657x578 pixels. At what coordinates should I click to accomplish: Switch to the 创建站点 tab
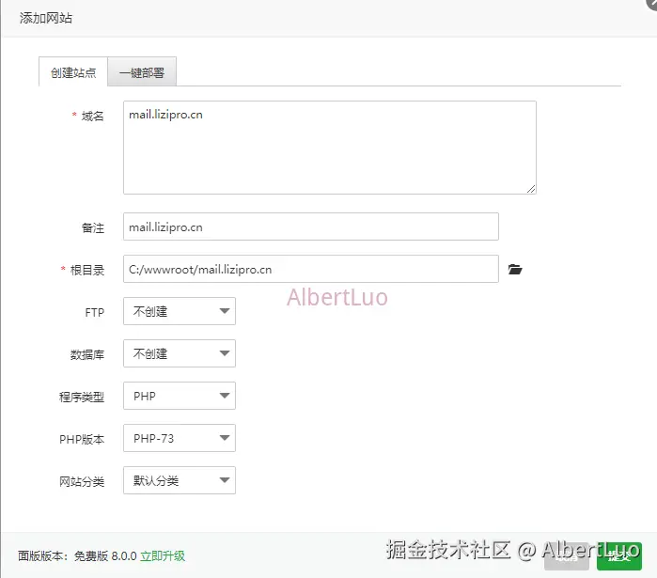(x=73, y=72)
